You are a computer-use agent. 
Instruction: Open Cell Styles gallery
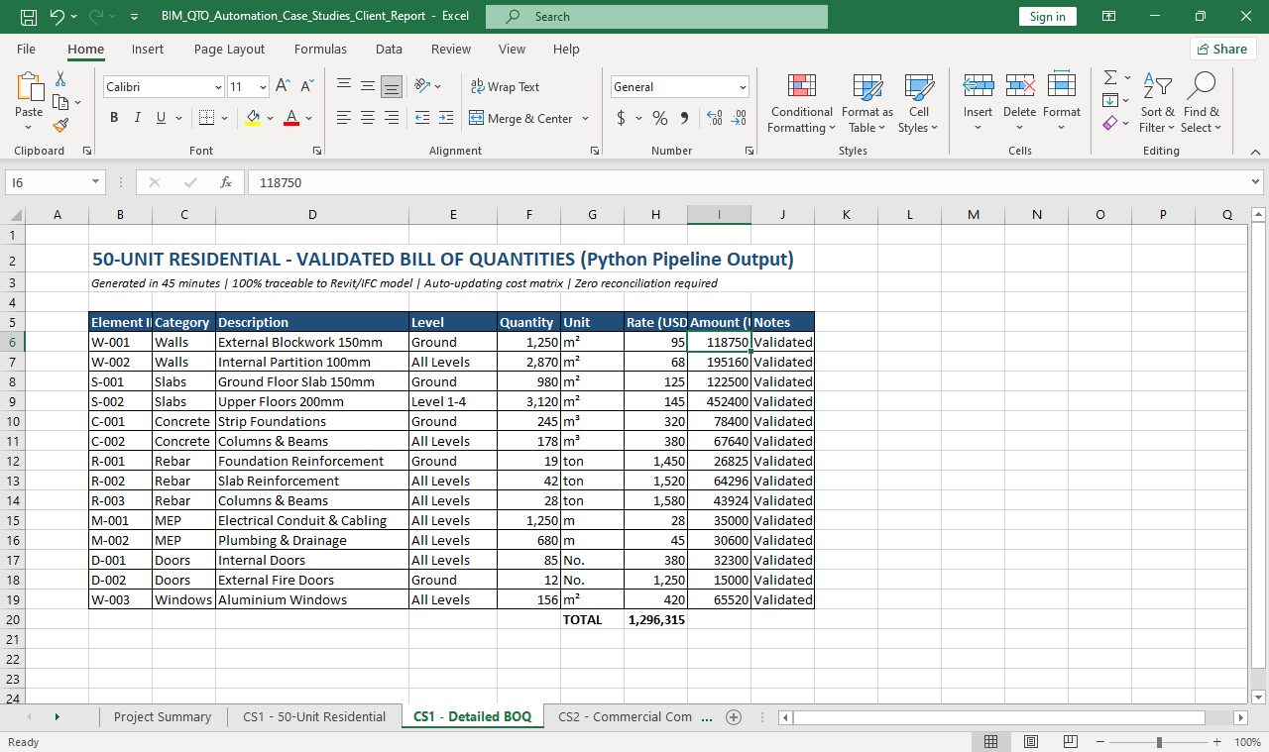(x=919, y=103)
